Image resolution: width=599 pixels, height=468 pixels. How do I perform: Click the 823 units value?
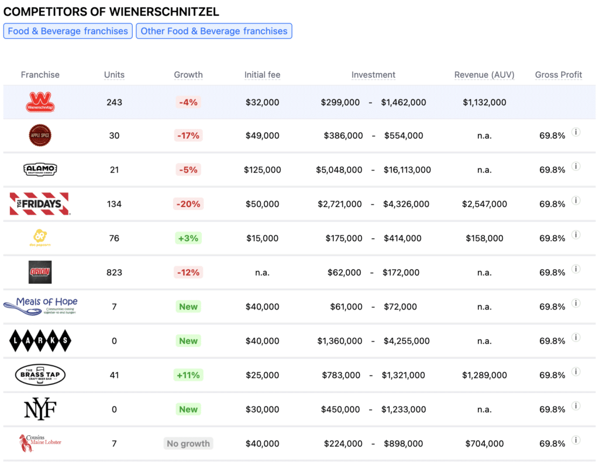tap(114, 273)
